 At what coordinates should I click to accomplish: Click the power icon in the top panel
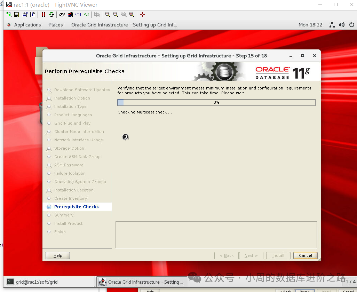(352, 25)
